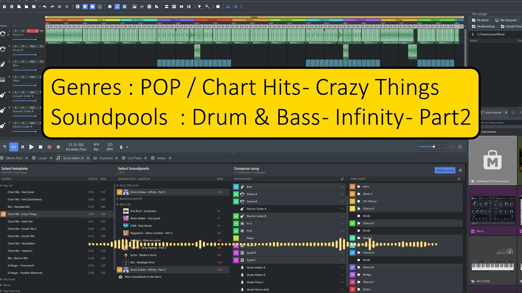This screenshot has height=293, width=522.
Task: Stop playback with the square Stop button
Action: point(40,147)
